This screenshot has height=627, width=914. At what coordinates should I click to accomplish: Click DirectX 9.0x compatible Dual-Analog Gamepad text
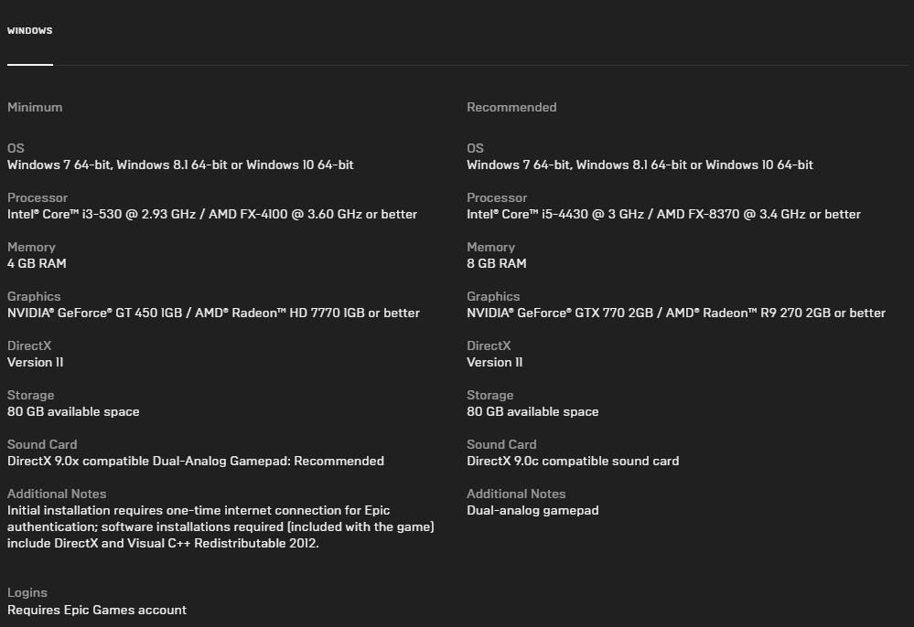[x=195, y=461]
